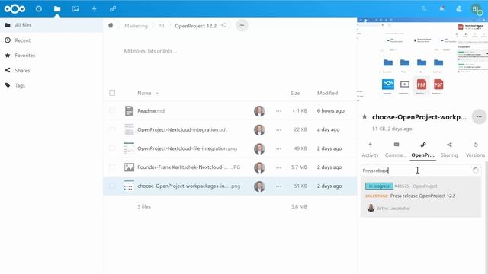The image size is (488, 274).
Task: Switch to the Versions tab
Action: (x=475, y=150)
